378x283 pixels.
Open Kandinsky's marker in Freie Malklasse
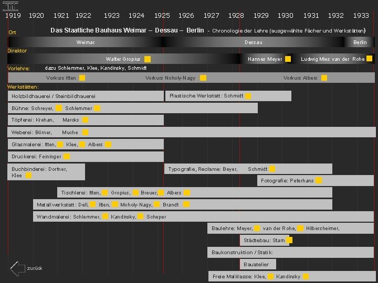click(306, 277)
